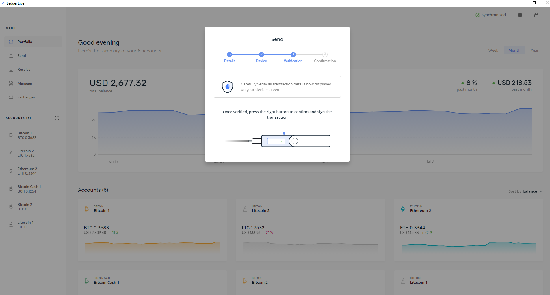This screenshot has width=550, height=295.
Task: Select Litecoin 2 account in sidebar
Action: point(33,153)
